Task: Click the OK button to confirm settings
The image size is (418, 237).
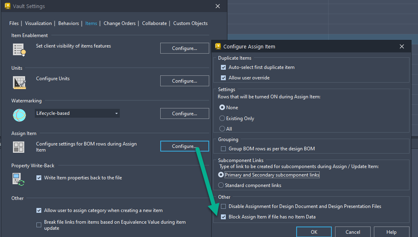Action: pyautogui.click(x=314, y=232)
